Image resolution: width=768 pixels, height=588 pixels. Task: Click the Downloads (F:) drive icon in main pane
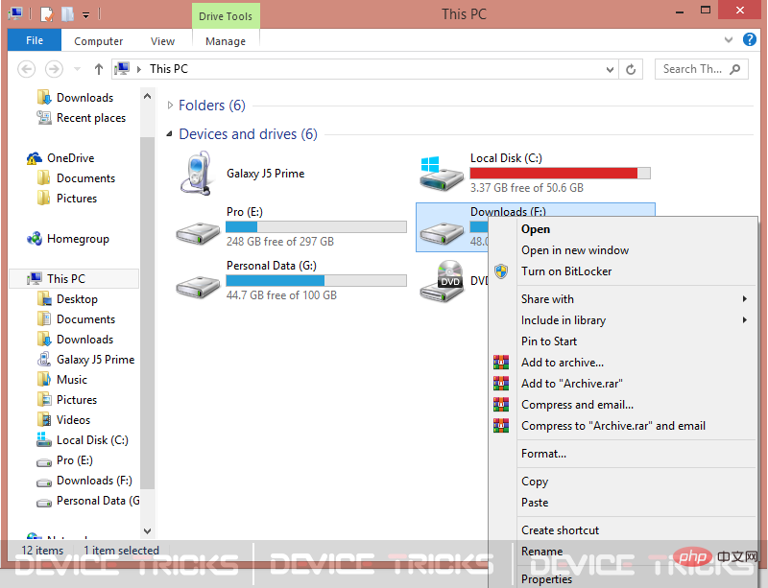click(x=442, y=233)
